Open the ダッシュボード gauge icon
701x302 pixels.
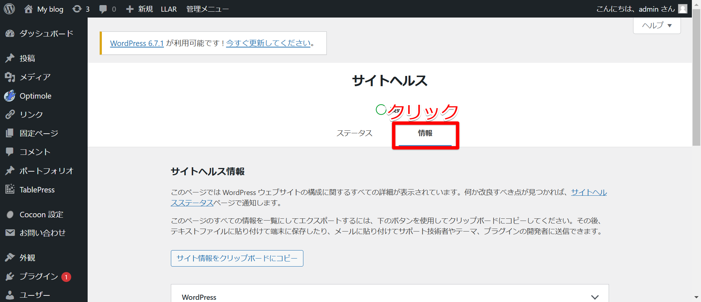click(10, 34)
